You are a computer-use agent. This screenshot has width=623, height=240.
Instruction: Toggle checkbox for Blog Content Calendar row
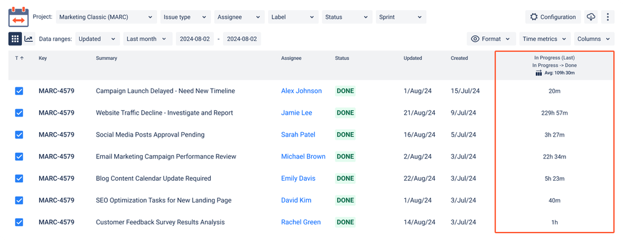(x=19, y=178)
